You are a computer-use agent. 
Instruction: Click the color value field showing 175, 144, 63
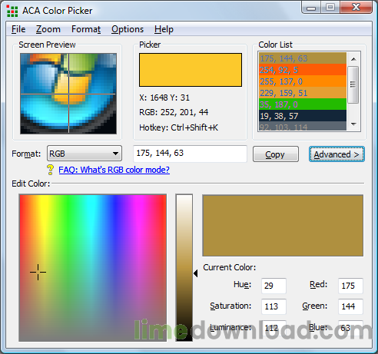[190, 154]
